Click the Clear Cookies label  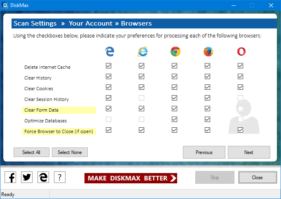pos(39,89)
